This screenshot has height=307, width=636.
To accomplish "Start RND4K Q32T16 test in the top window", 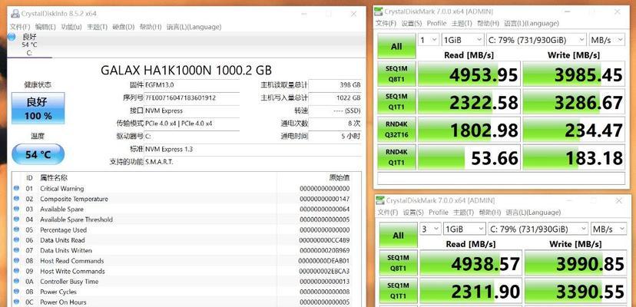I will pos(396,130).
